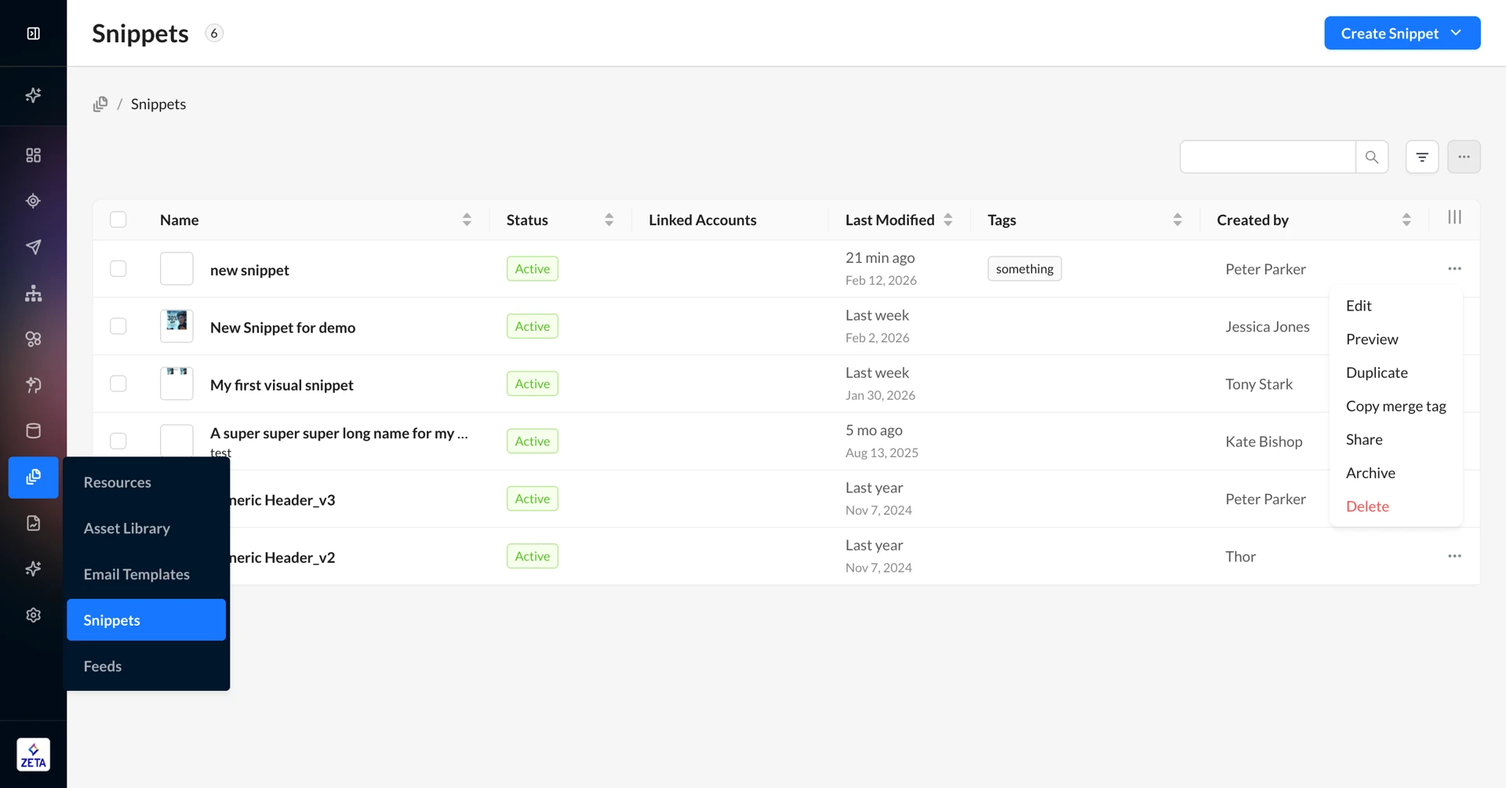This screenshot has width=1506, height=788.
Task: Check the select-all checkbox in header
Action: pyautogui.click(x=118, y=220)
